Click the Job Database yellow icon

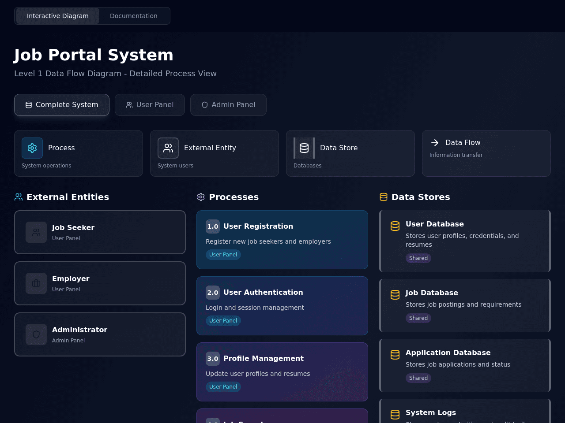coord(395,295)
